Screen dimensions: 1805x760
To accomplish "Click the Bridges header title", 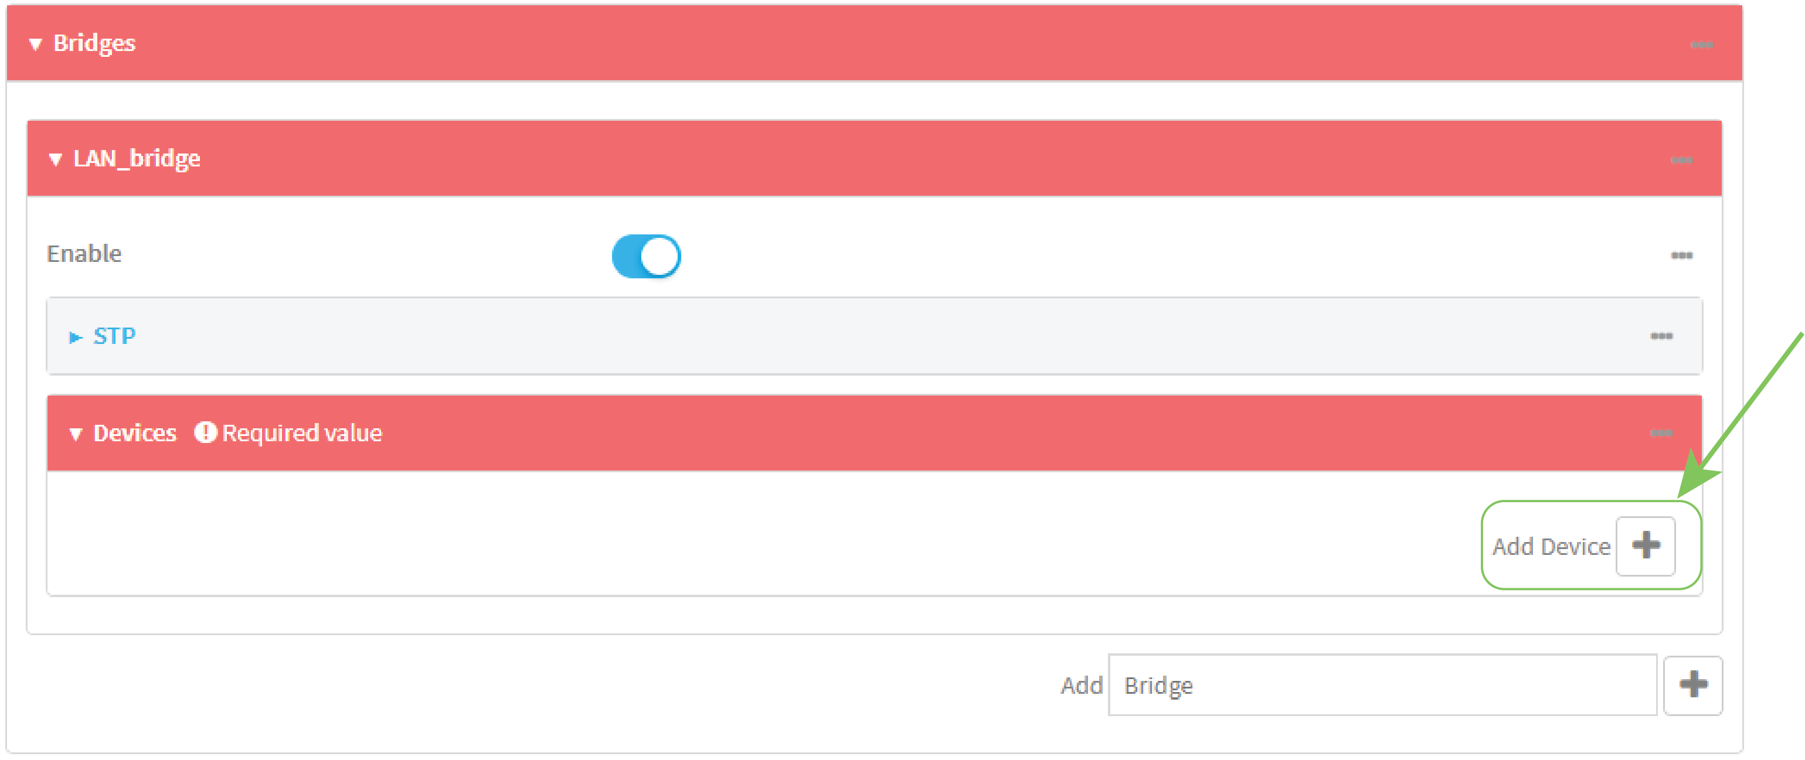I will [x=94, y=43].
